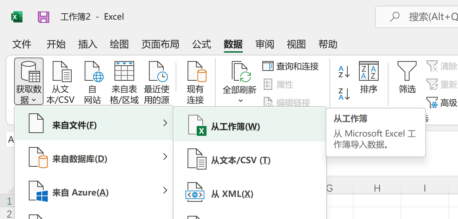The width and height of the screenshot is (458, 219).
Task: Select the 数据 tab
Action: click(233, 44)
